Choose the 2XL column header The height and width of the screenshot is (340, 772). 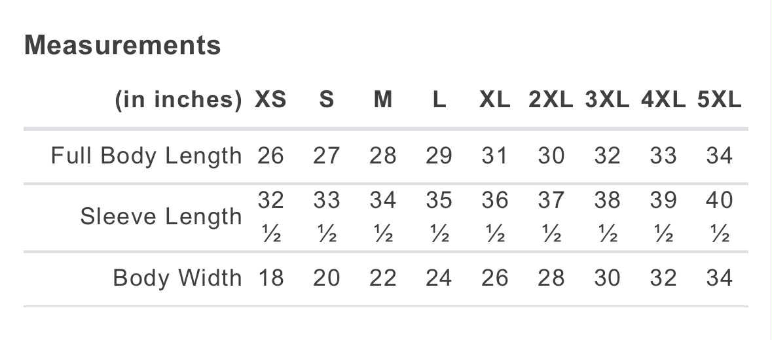(x=551, y=100)
